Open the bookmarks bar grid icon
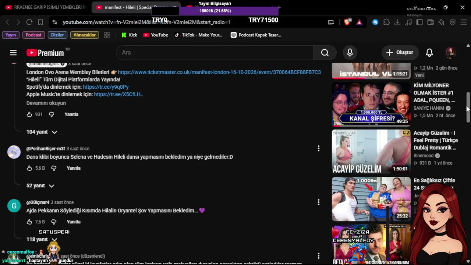Screen dimensions: 471x265 107,35
